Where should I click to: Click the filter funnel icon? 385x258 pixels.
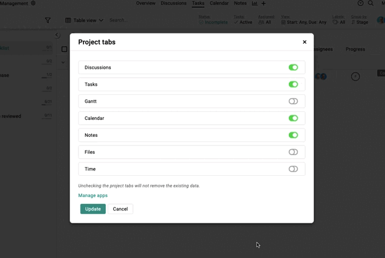48,20
